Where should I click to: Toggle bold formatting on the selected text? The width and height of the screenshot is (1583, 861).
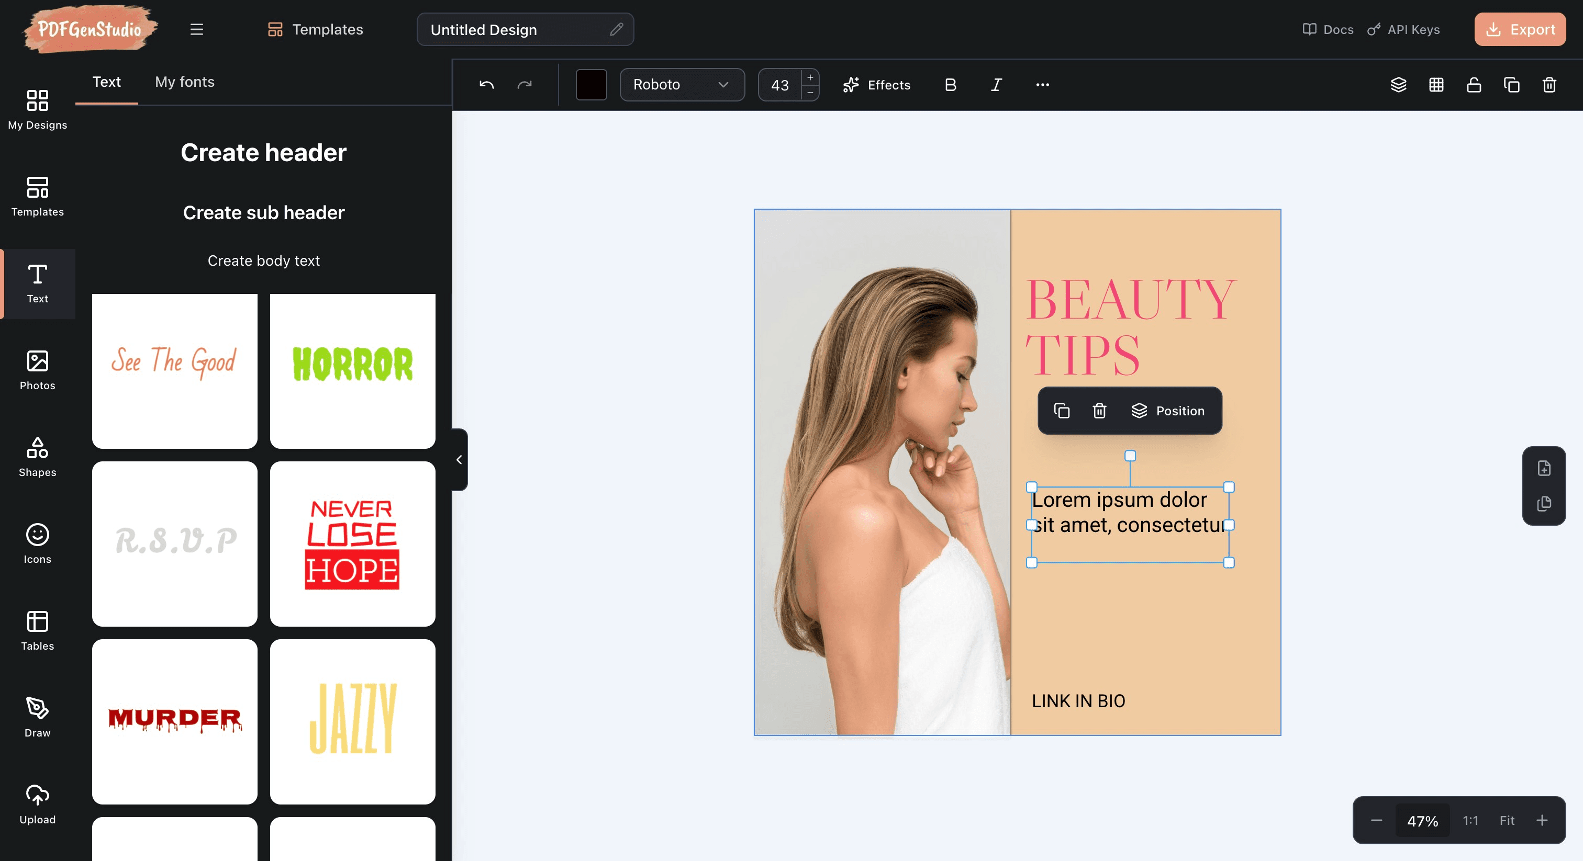[950, 85]
